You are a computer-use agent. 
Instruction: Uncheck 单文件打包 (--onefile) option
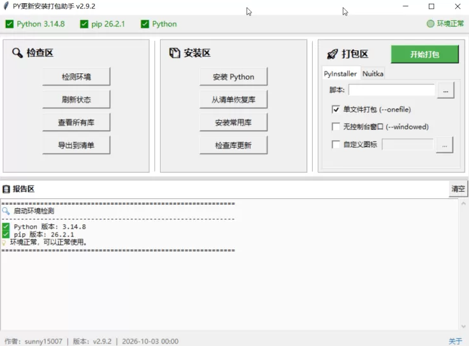point(336,110)
